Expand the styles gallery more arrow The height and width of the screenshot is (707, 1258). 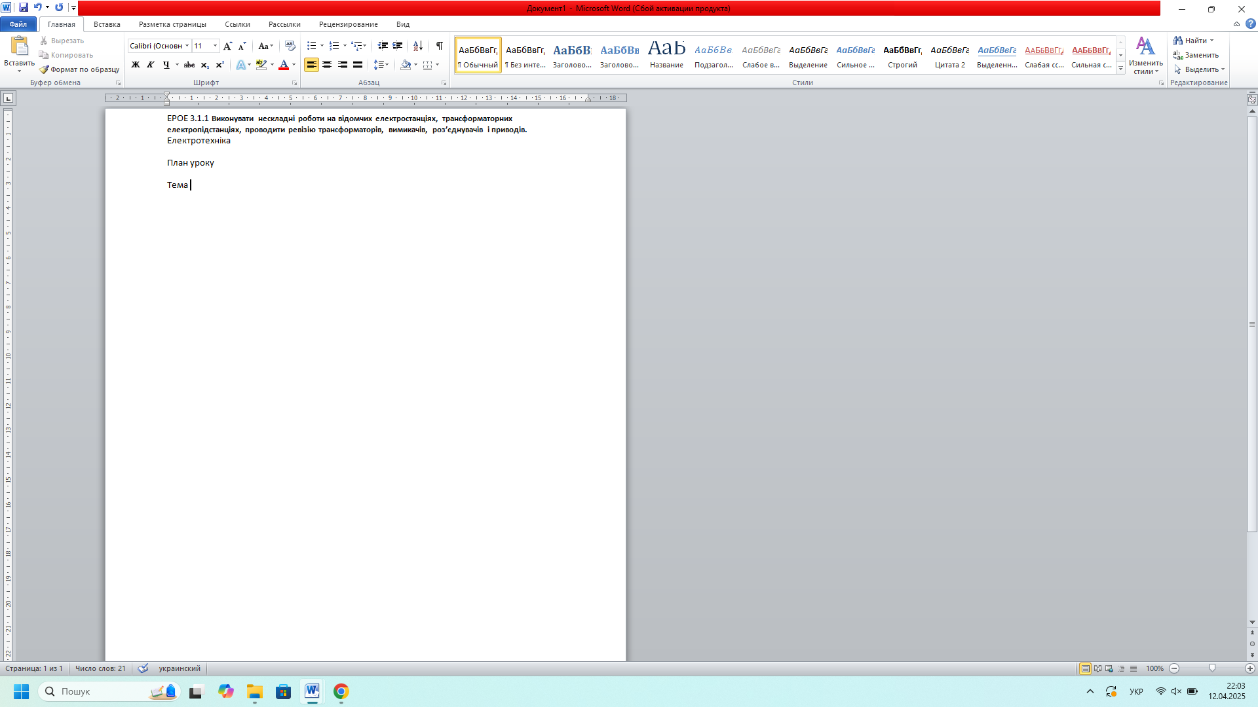coord(1121,68)
